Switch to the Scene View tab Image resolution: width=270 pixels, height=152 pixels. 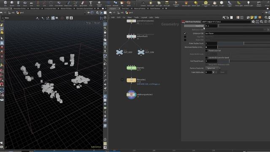coord(5,8)
